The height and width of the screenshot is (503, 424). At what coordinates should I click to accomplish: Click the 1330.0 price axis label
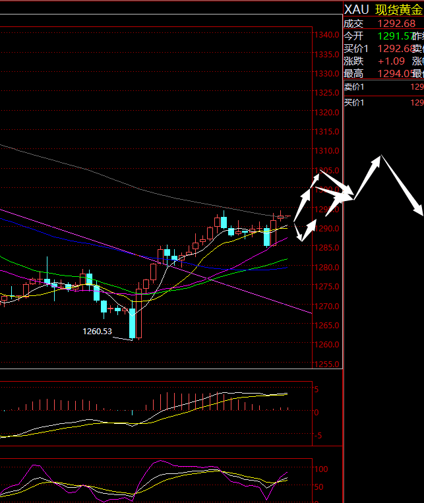tap(327, 73)
